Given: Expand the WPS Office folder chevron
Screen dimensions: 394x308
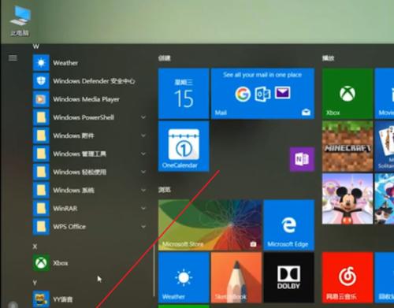Looking at the screenshot, I should pos(143,226).
